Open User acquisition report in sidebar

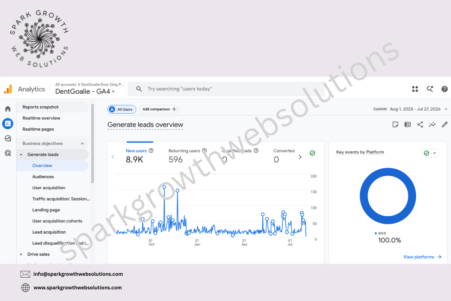click(x=49, y=188)
